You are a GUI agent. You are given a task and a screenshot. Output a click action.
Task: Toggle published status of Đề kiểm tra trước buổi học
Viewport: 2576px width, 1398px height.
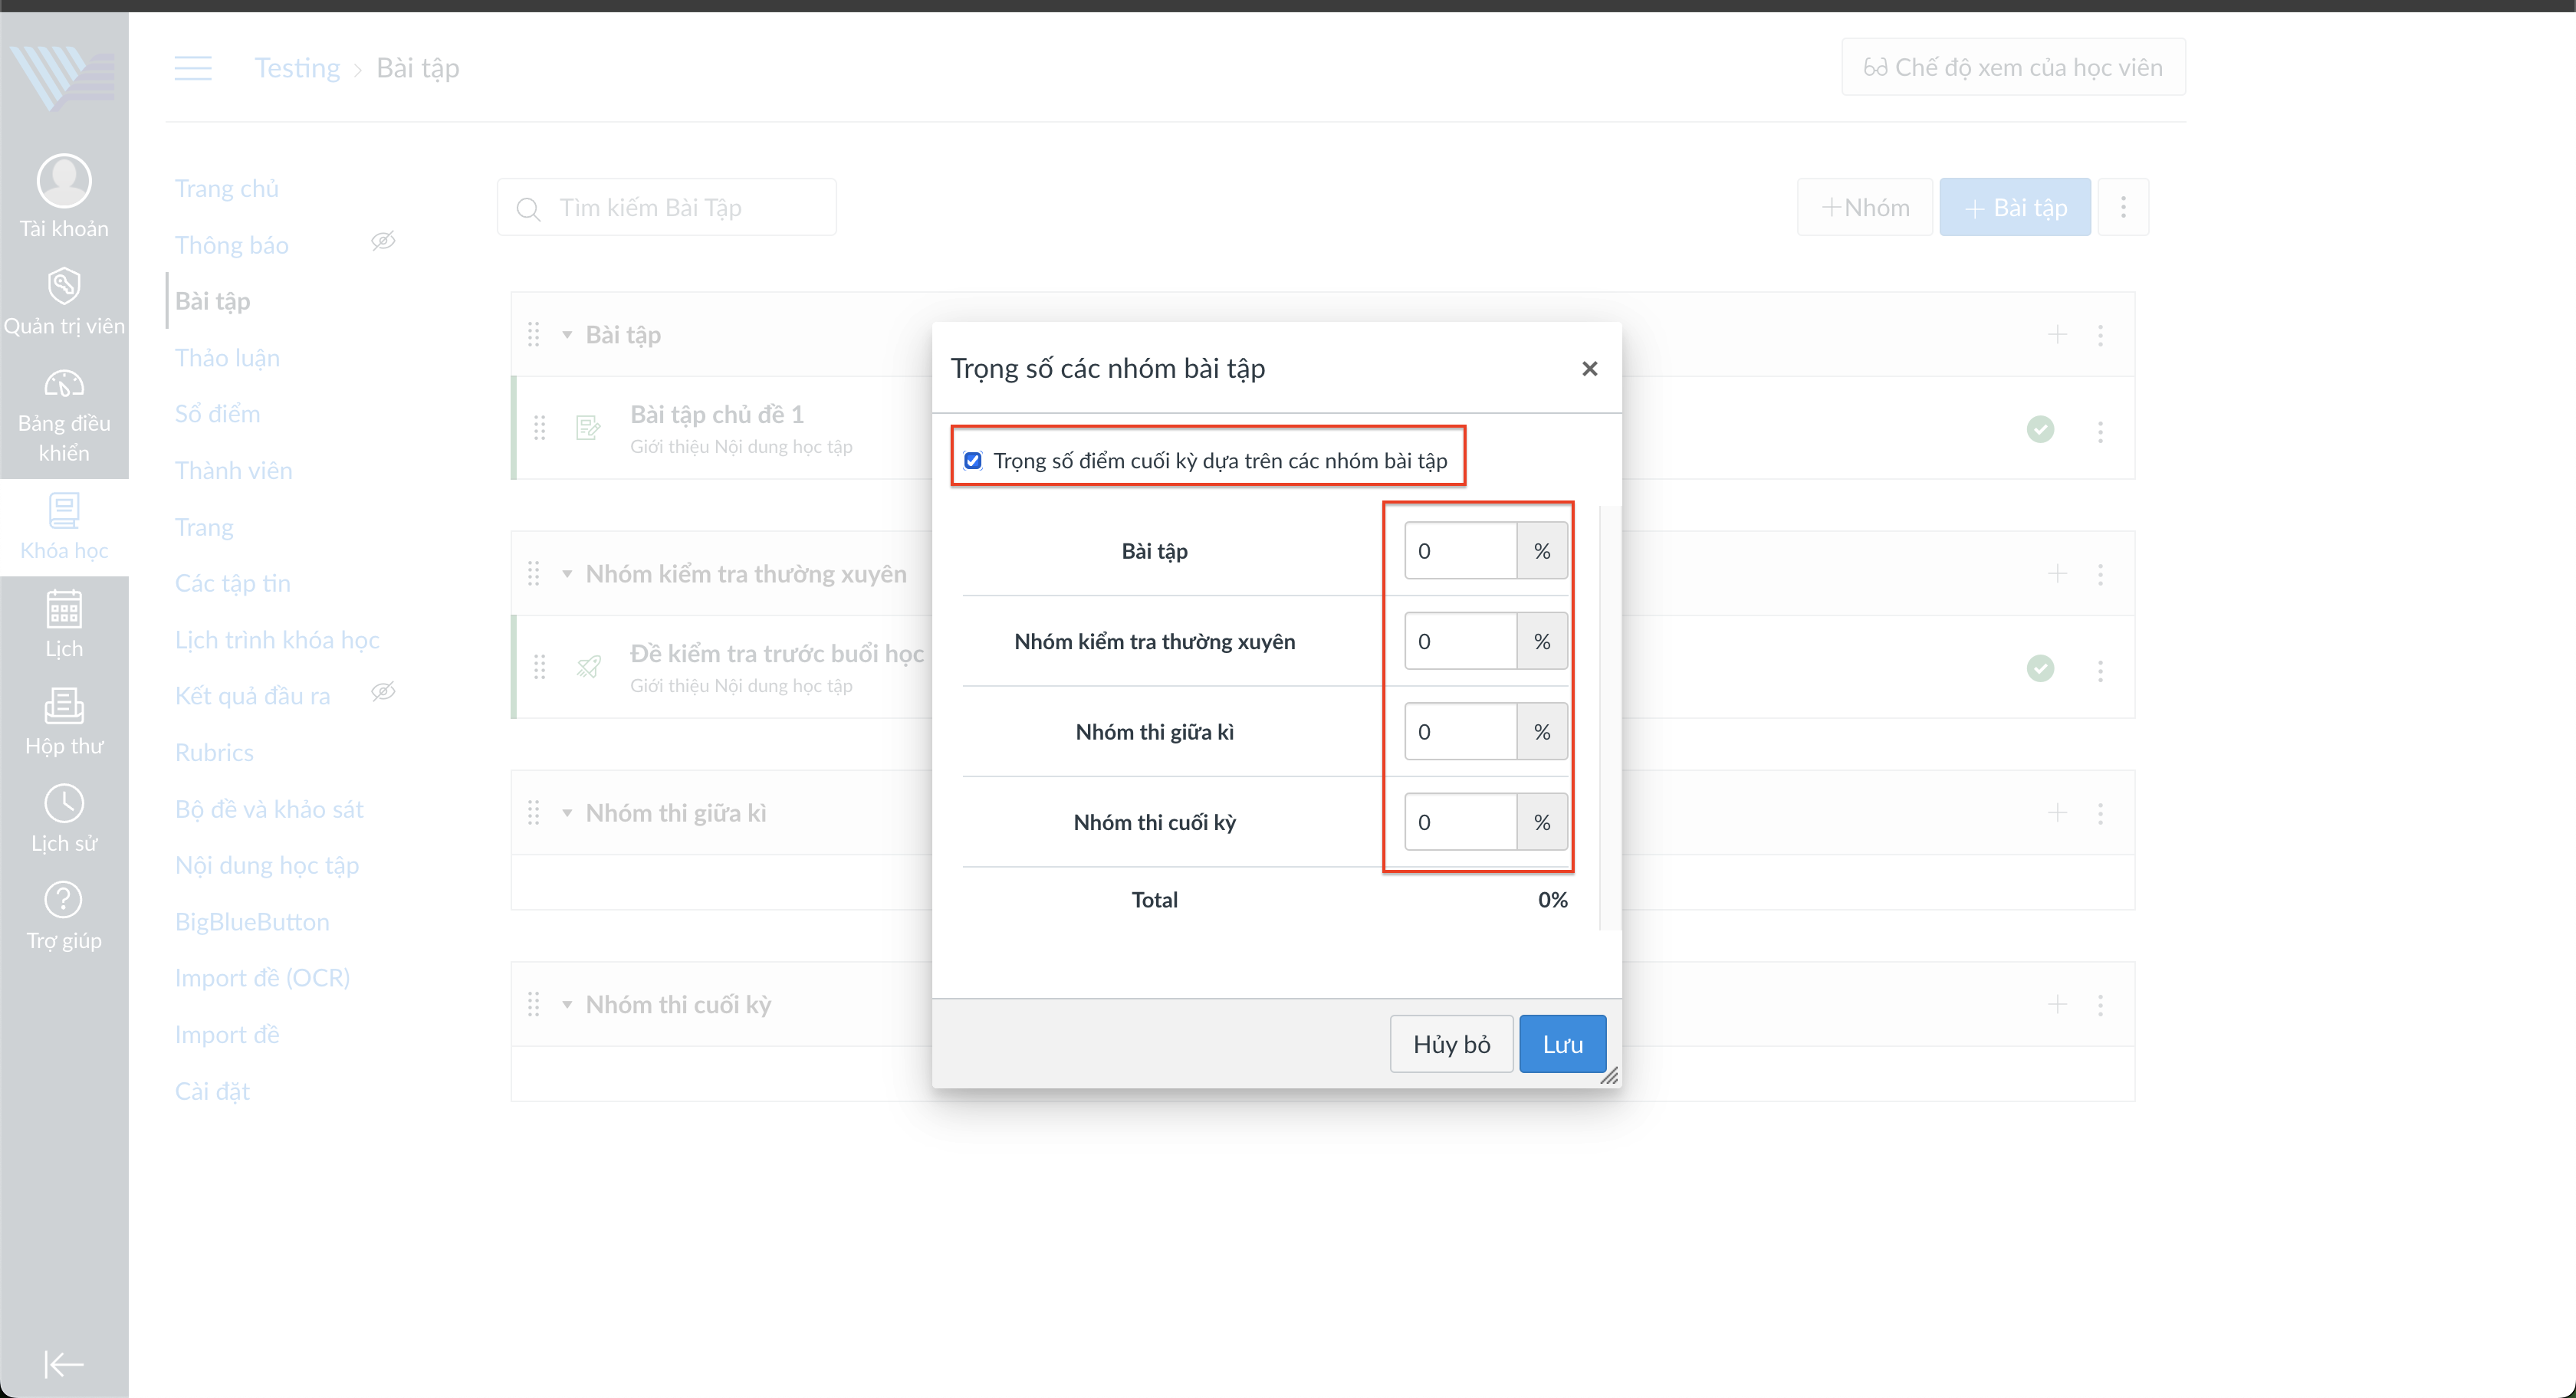click(x=2040, y=668)
